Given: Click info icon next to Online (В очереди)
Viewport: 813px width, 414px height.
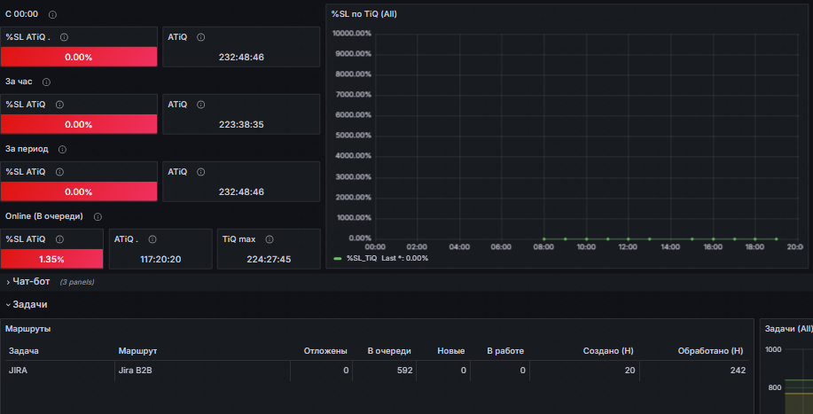Looking at the screenshot, I should (x=98, y=217).
